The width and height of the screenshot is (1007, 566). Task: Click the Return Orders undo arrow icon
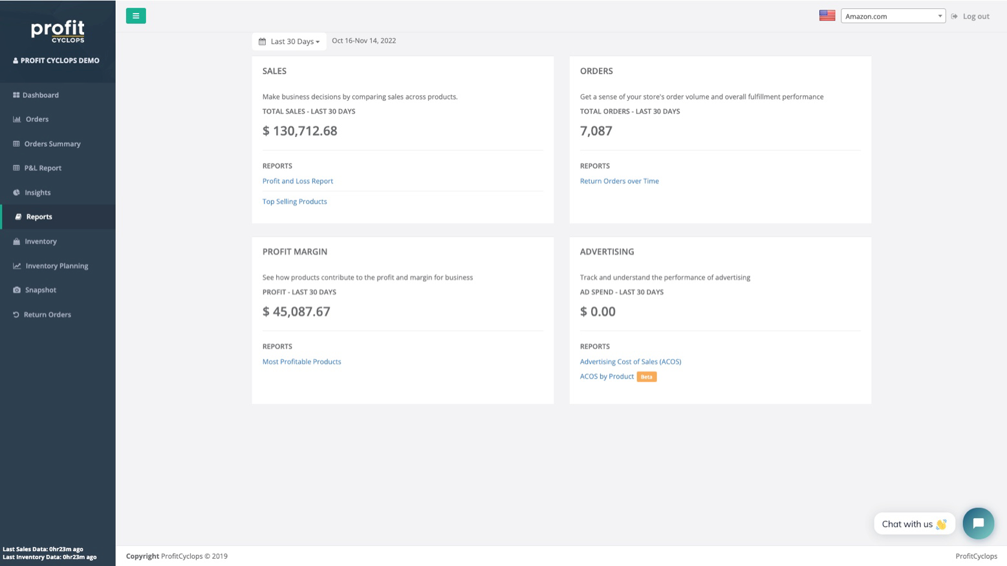click(x=16, y=315)
